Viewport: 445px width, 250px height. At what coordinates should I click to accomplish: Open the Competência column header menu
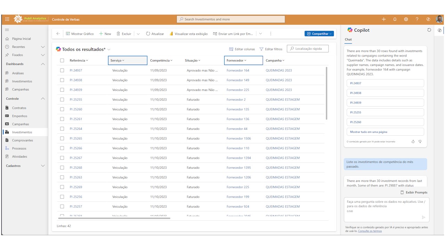point(161,60)
